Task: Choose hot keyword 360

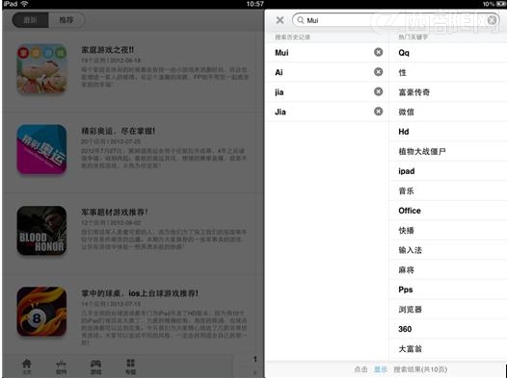Action: (x=405, y=329)
